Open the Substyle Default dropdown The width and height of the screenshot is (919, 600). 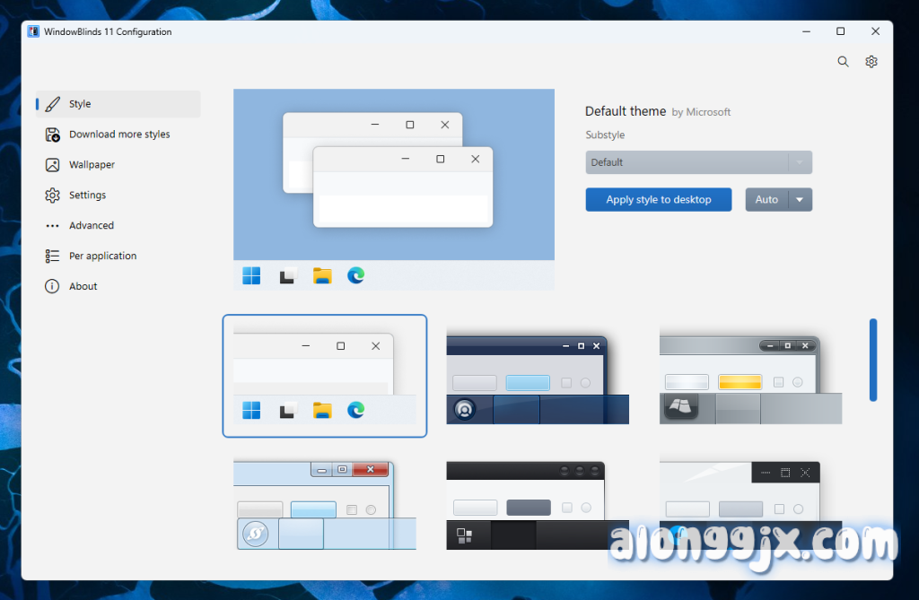[698, 162]
